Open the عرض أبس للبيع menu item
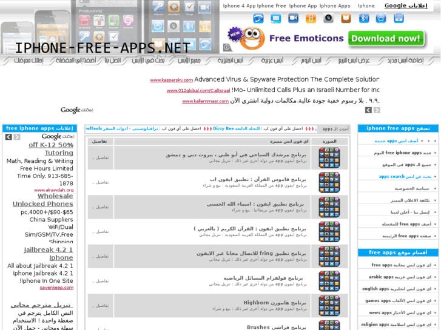Image resolution: width=441 pixels, height=330 pixels. point(354,61)
